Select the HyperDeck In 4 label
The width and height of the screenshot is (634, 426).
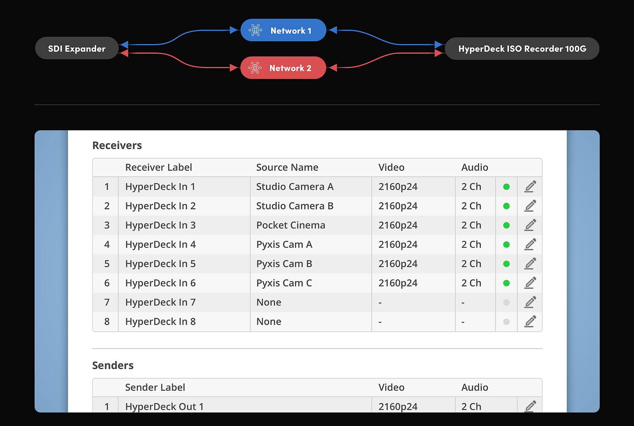[160, 245]
